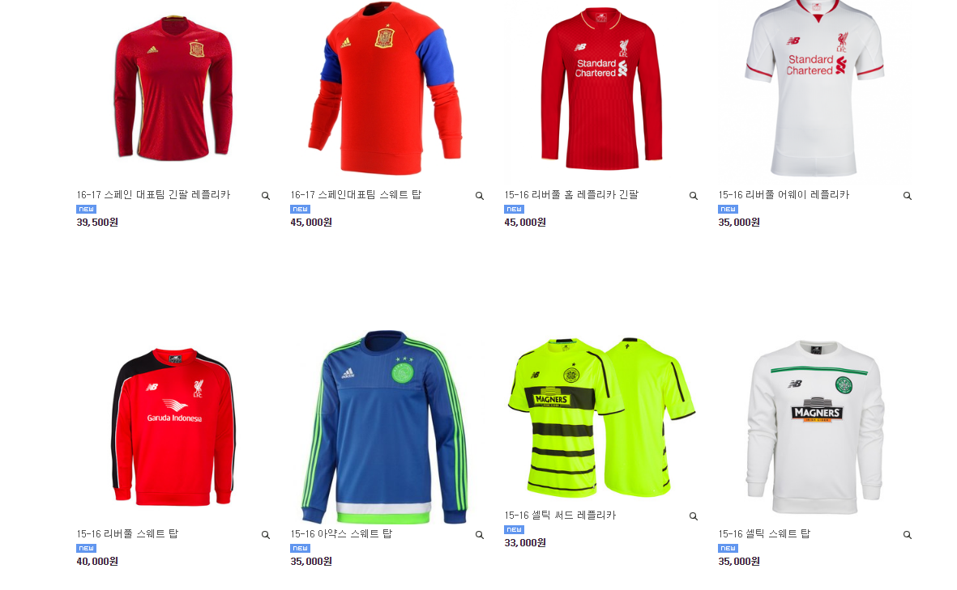Click magnifier icon for 16-17 스페인 대표팀 긴팔 레플리카
This screenshot has width=957, height=590.
[x=266, y=196]
